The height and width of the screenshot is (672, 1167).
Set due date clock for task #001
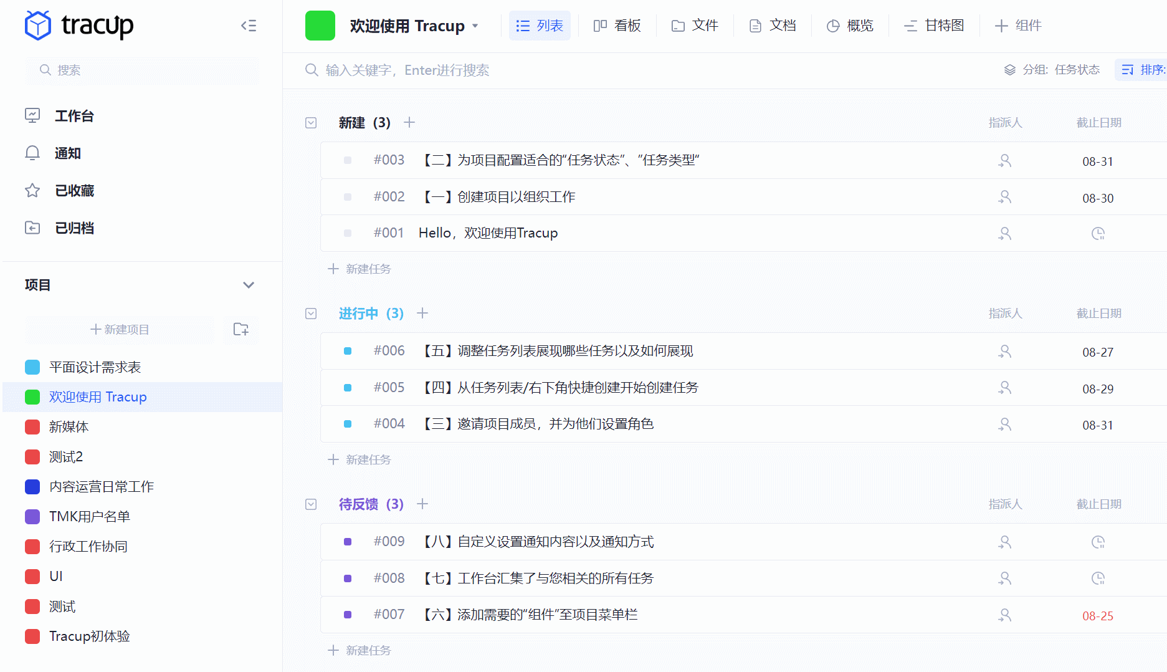point(1098,234)
